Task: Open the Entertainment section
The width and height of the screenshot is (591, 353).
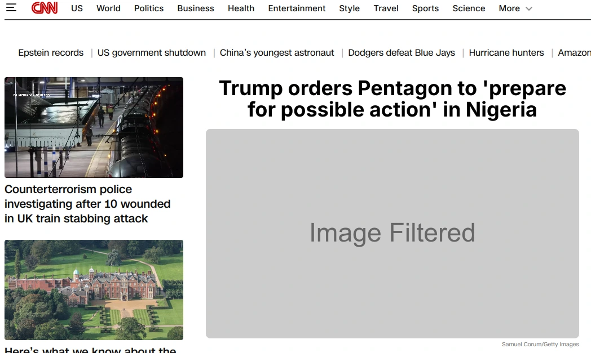Action: click(x=297, y=8)
